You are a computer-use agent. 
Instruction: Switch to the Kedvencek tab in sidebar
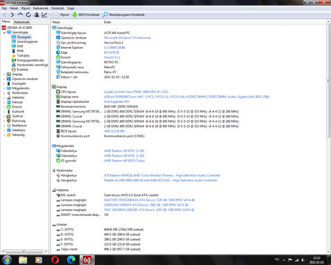point(21,22)
